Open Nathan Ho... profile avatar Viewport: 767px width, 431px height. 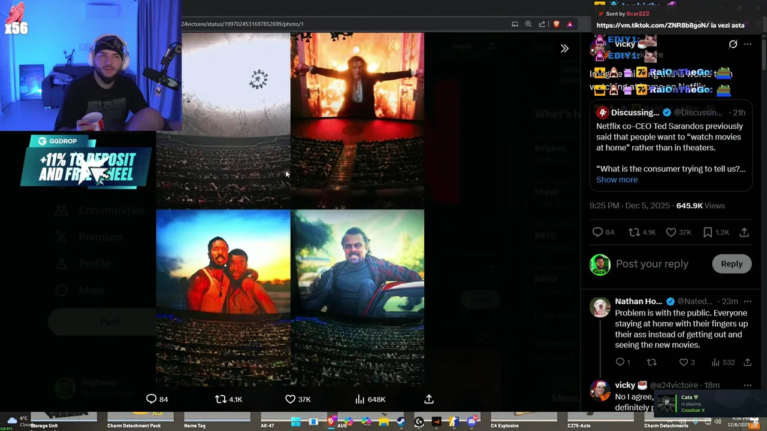[600, 308]
